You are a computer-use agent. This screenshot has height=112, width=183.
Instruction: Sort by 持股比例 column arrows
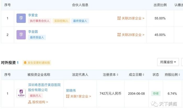[179, 75]
